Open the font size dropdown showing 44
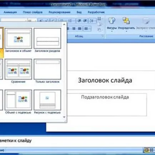The height and width of the screenshot is (155, 155). (36, 20)
